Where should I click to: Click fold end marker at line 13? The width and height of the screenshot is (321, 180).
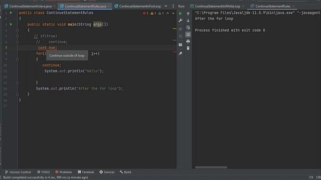tap(18, 82)
